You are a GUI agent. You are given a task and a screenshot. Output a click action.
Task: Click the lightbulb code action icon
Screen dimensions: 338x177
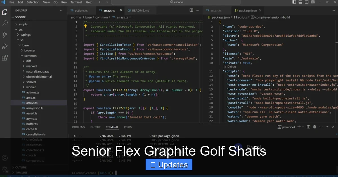pyautogui.click(x=85, y=26)
